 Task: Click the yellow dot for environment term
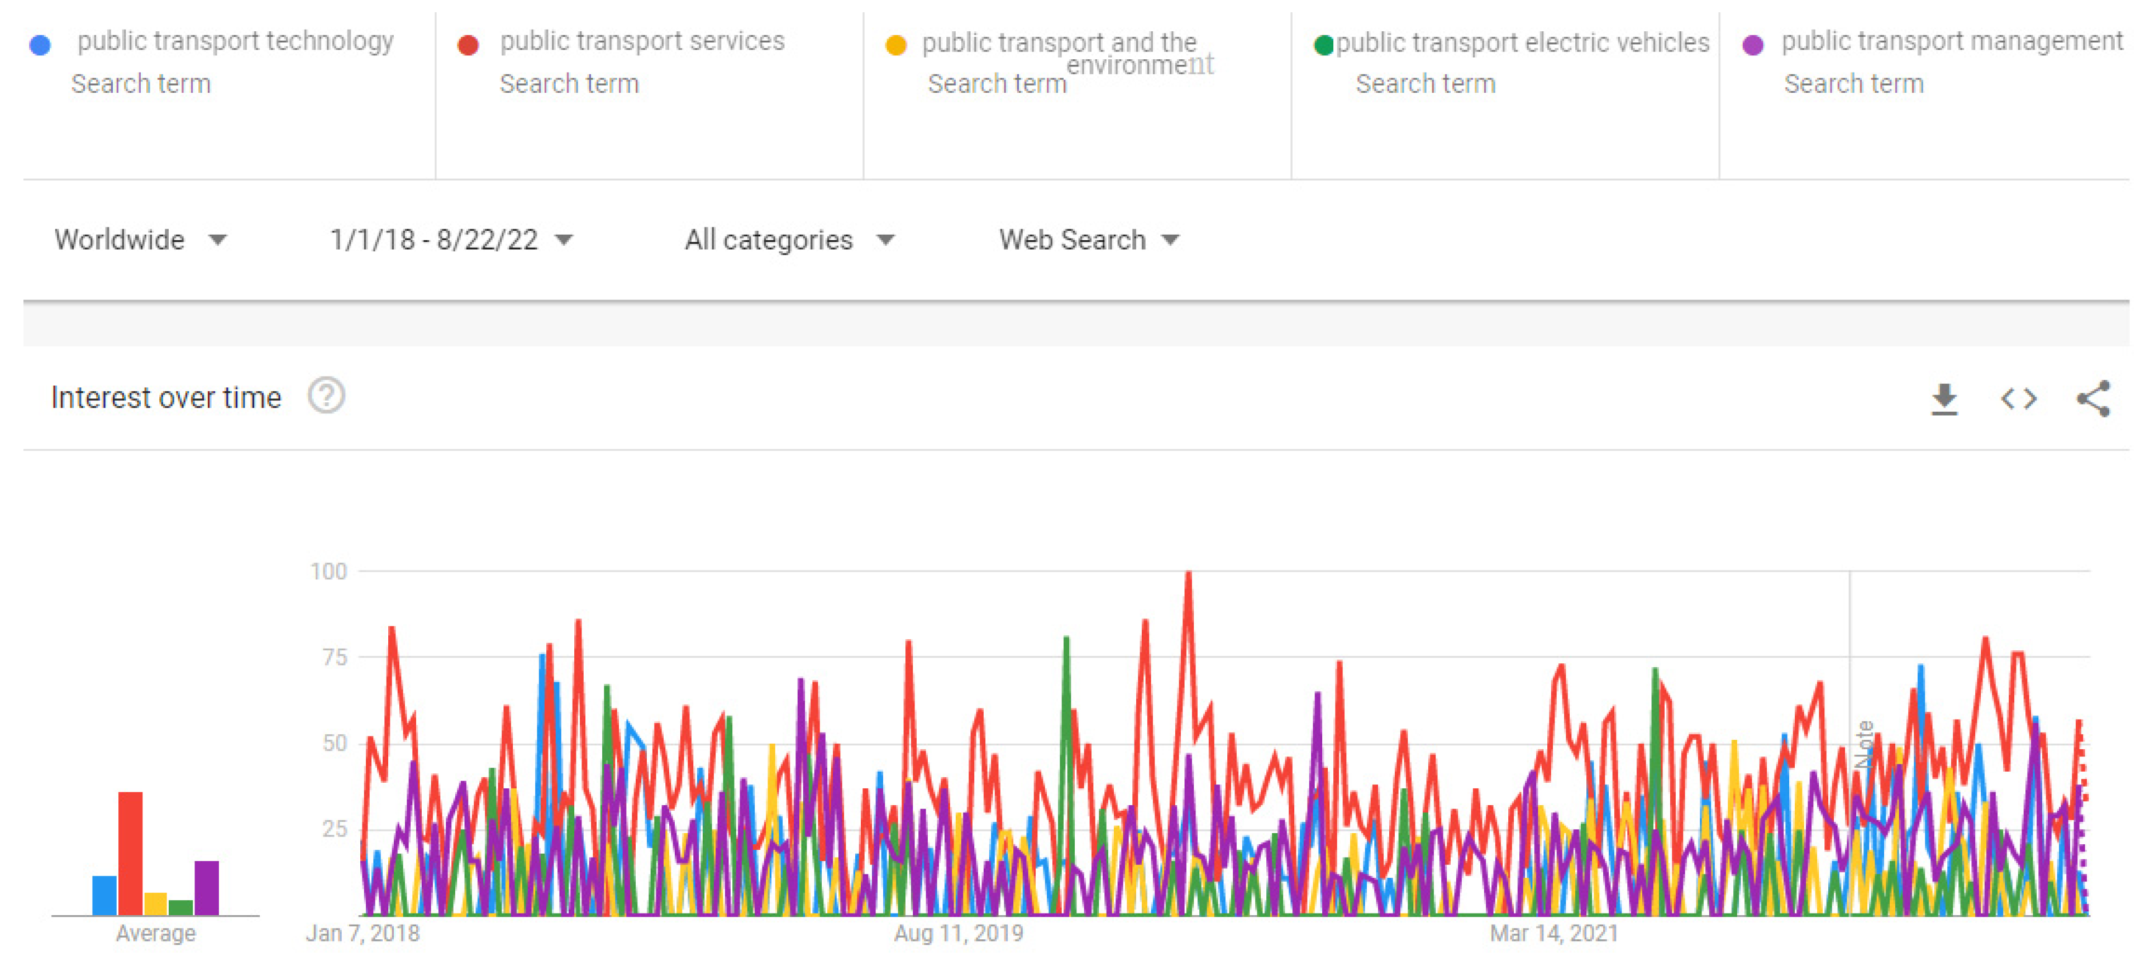coord(896,45)
